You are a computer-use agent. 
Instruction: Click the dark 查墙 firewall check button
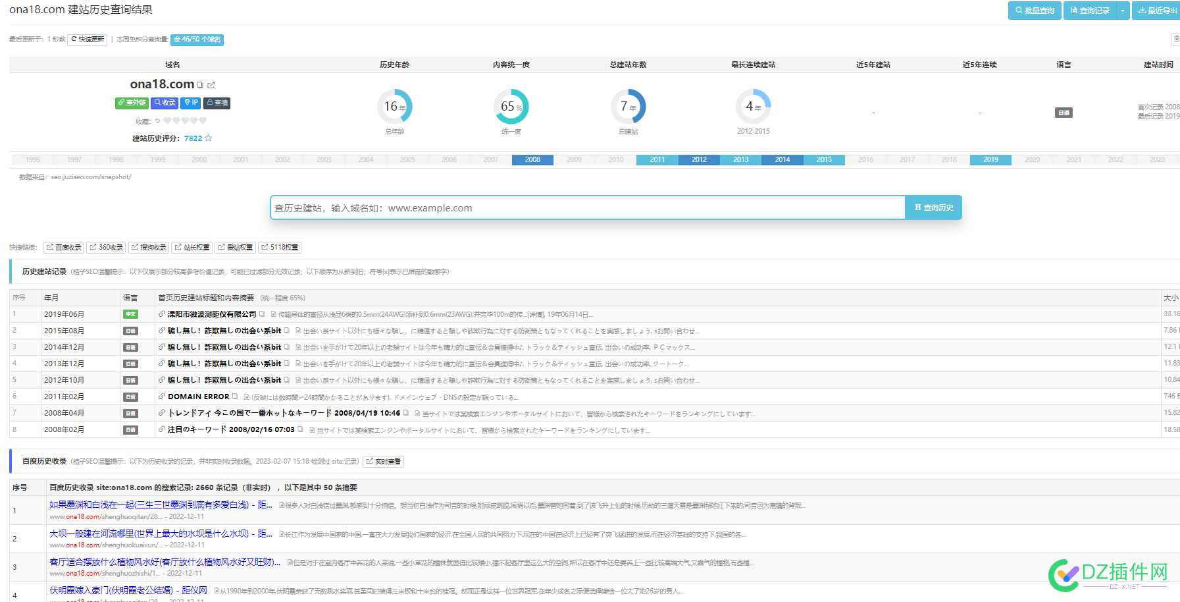click(x=217, y=103)
